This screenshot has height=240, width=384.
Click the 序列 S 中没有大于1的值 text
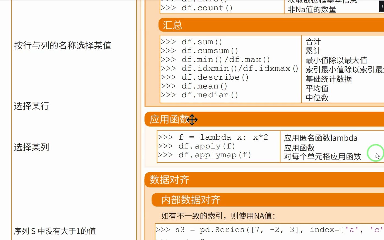click(x=55, y=231)
